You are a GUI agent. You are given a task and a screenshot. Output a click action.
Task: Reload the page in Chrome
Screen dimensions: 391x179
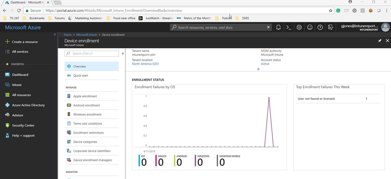[19, 10]
